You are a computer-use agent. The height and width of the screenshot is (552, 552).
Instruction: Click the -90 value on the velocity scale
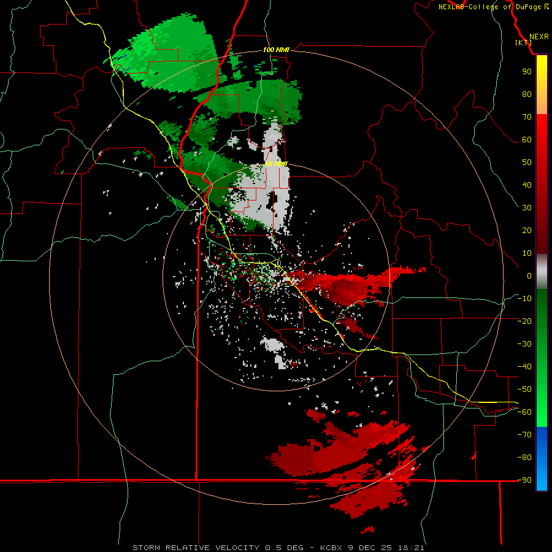tap(524, 480)
